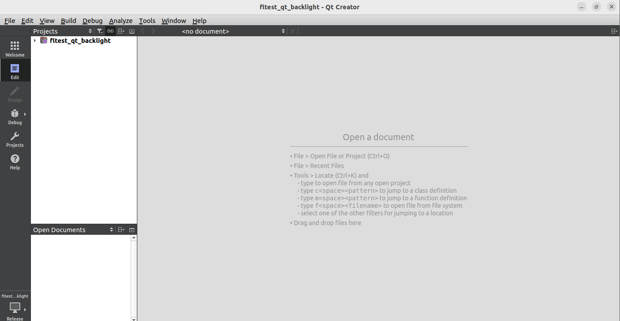This screenshot has height=321, width=620.
Task: Click the filter tree icon in Projects panel
Action: pyautogui.click(x=100, y=31)
